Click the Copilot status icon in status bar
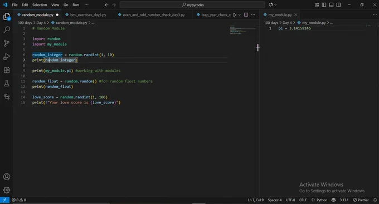Image resolution: width=379 pixels, height=204 pixels. tap(333, 200)
